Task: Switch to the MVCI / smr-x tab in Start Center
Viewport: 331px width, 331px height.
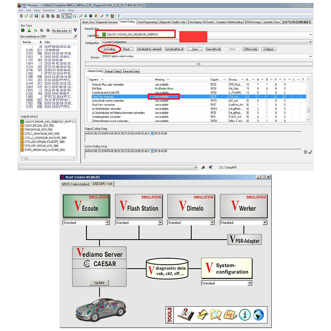Action: tap(76, 184)
